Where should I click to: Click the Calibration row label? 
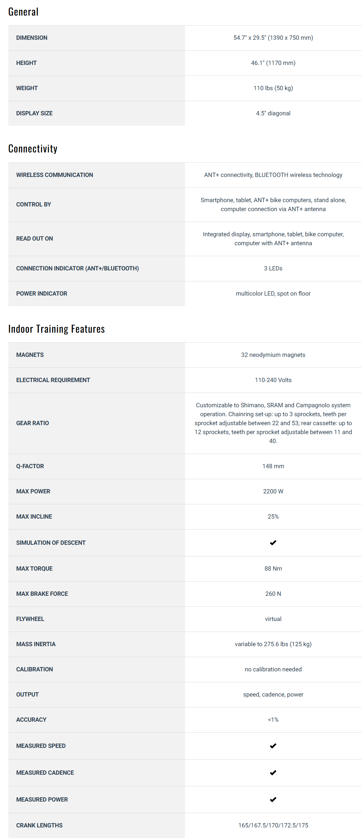34,669
